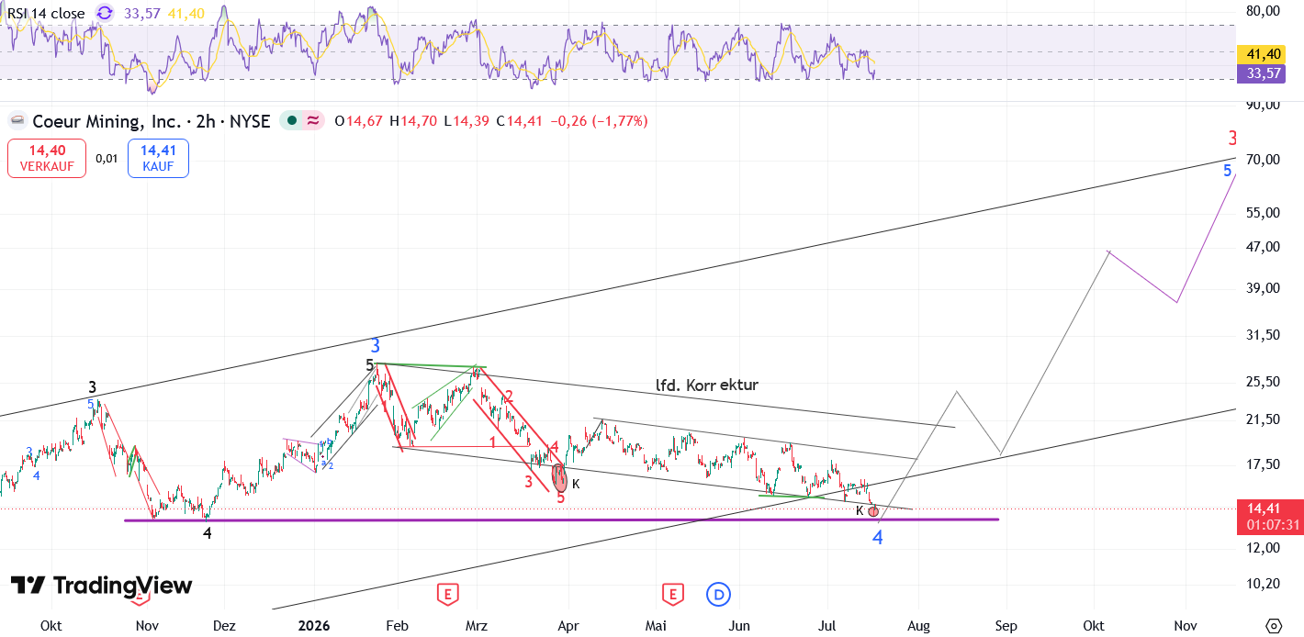Click the purple 33,57 label on RSI axis

click(1261, 73)
